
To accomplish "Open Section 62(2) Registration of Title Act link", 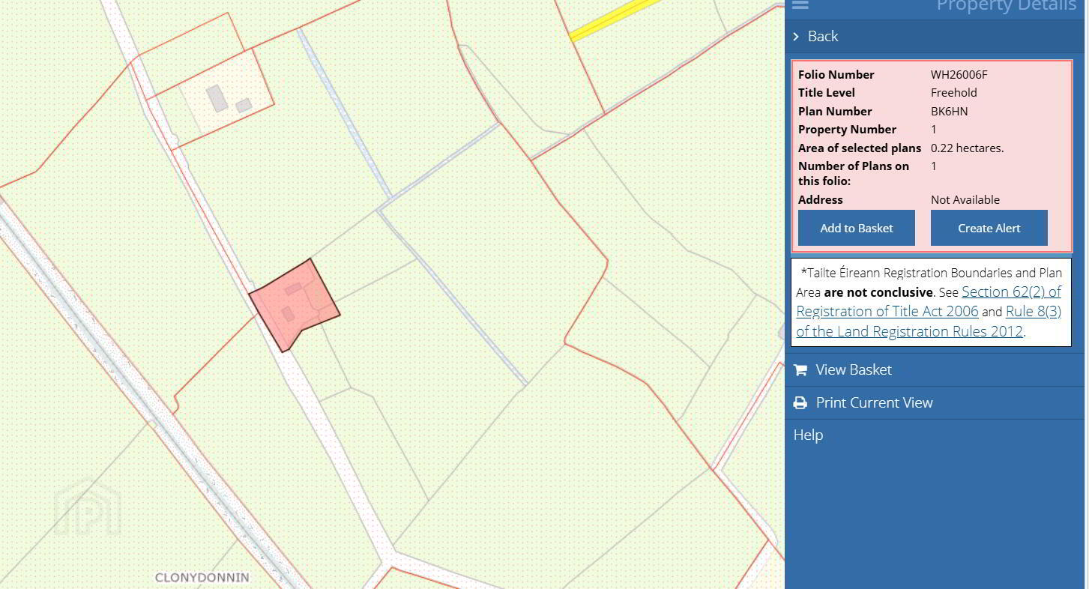I will tap(929, 301).
